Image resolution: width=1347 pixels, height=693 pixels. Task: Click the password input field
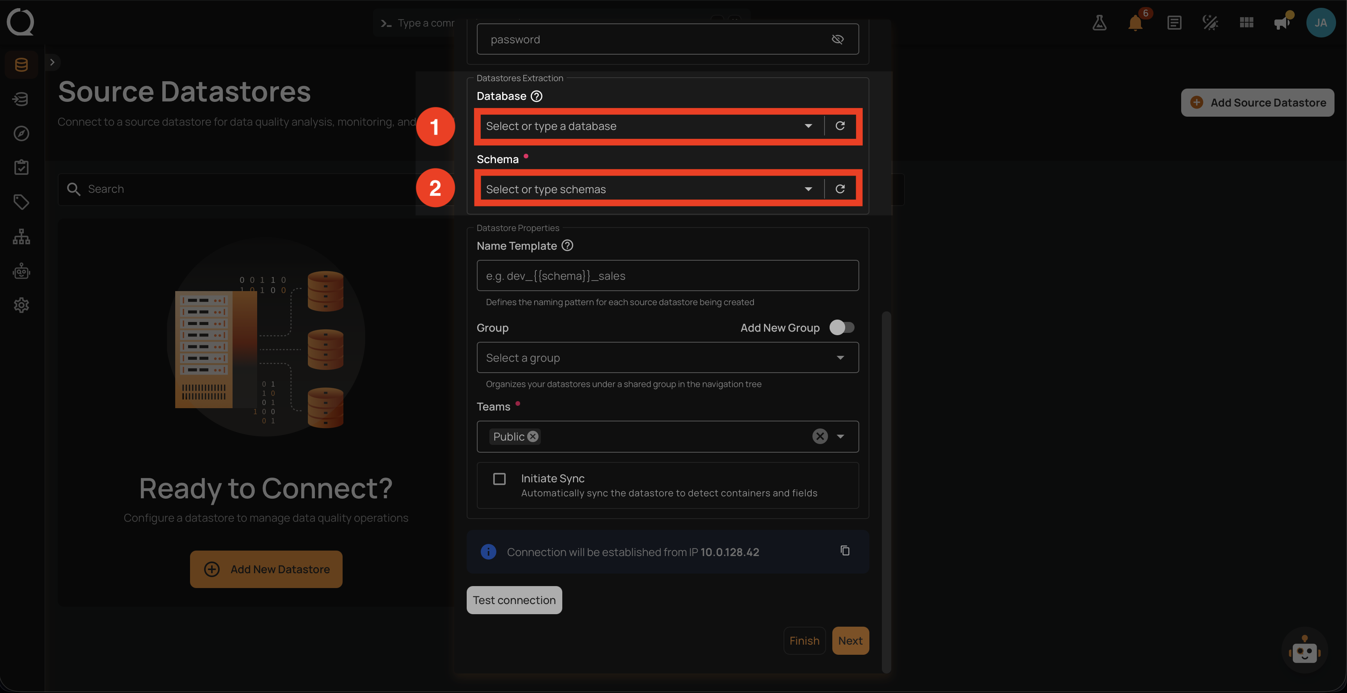668,39
